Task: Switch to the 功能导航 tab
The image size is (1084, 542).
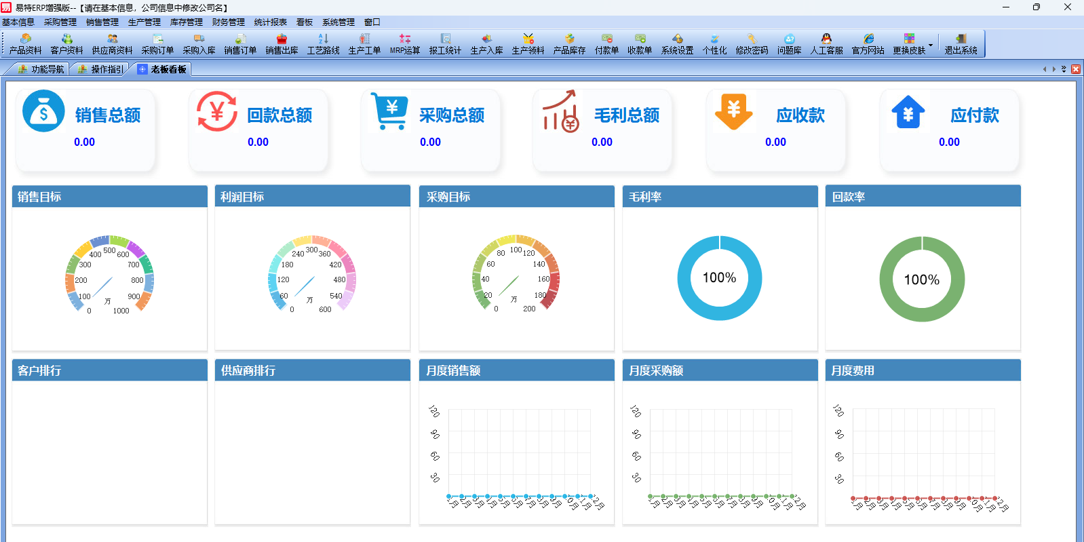Action: [x=41, y=69]
